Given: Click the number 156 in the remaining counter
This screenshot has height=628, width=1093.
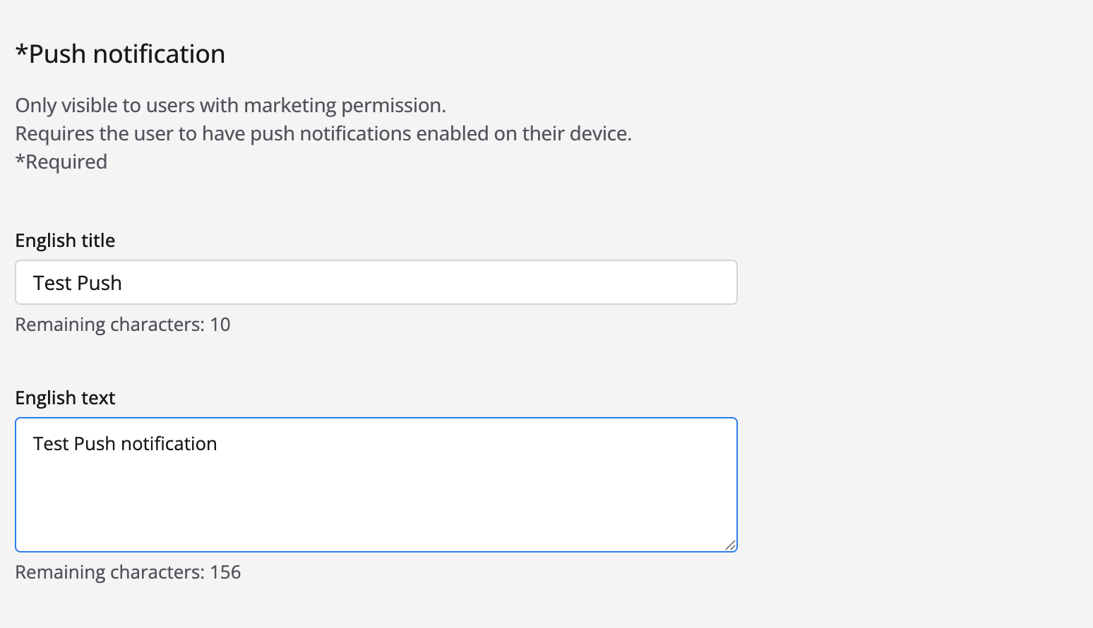Looking at the screenshot, I should tap(225, 572).
